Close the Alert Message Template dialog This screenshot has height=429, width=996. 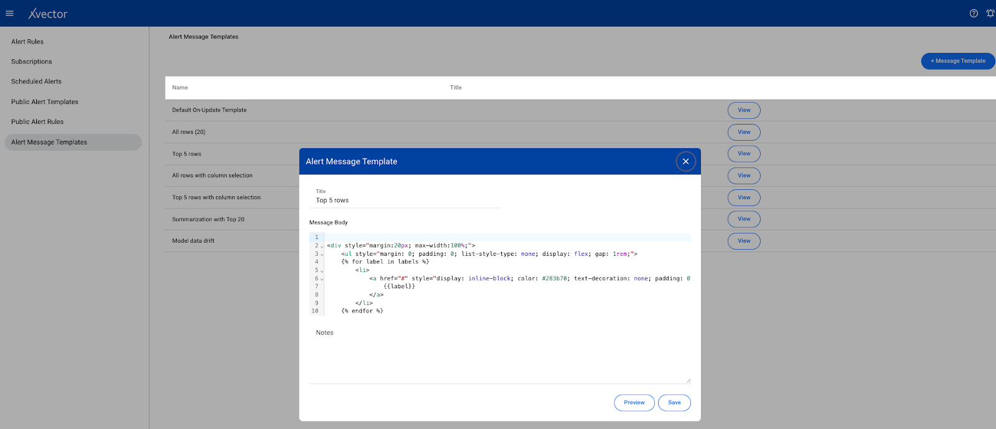coord(685,161)
